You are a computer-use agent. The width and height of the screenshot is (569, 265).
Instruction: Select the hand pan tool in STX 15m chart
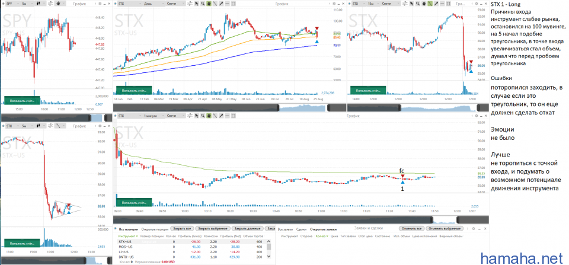click(x=424, y=4)
